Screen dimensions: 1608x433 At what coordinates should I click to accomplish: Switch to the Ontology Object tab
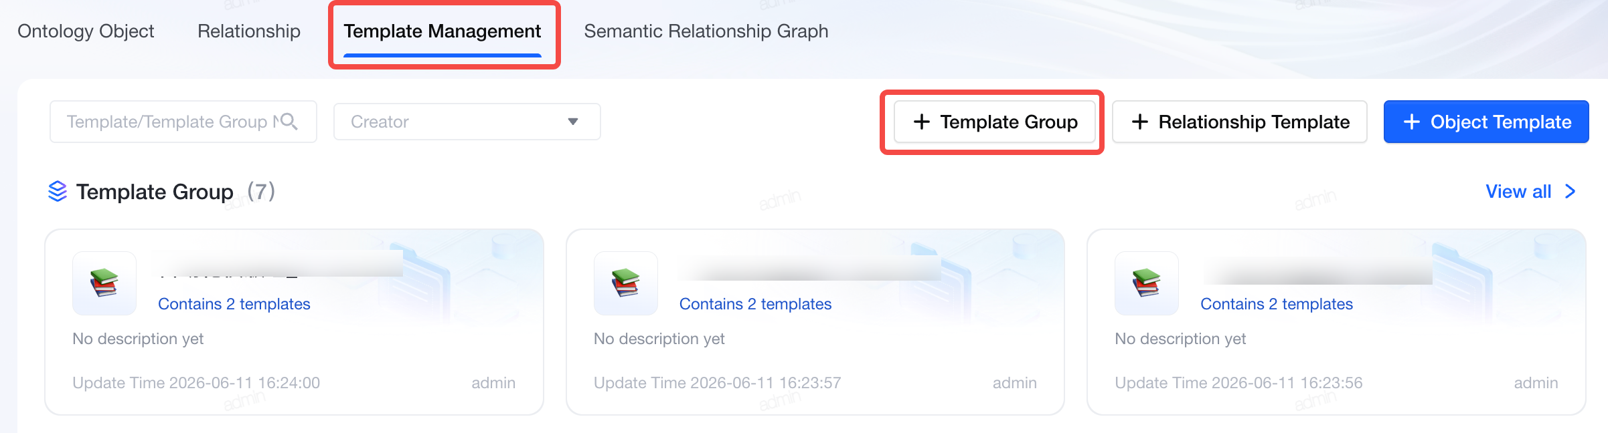pos(86,31)
